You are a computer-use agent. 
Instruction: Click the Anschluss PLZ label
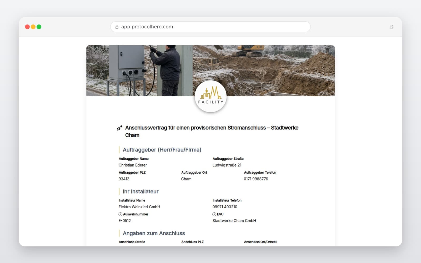[x=192, y=242]
